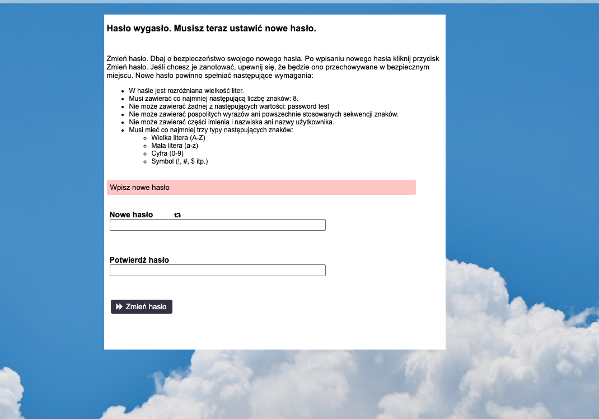
Task: Click the Hasło wygasło heading
Action: 211,29
